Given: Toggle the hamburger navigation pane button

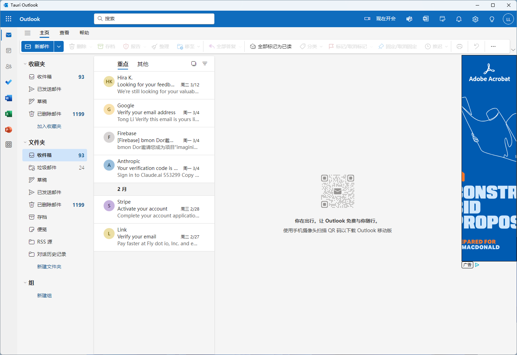Looking at the screenshot, I should (28, 33).
